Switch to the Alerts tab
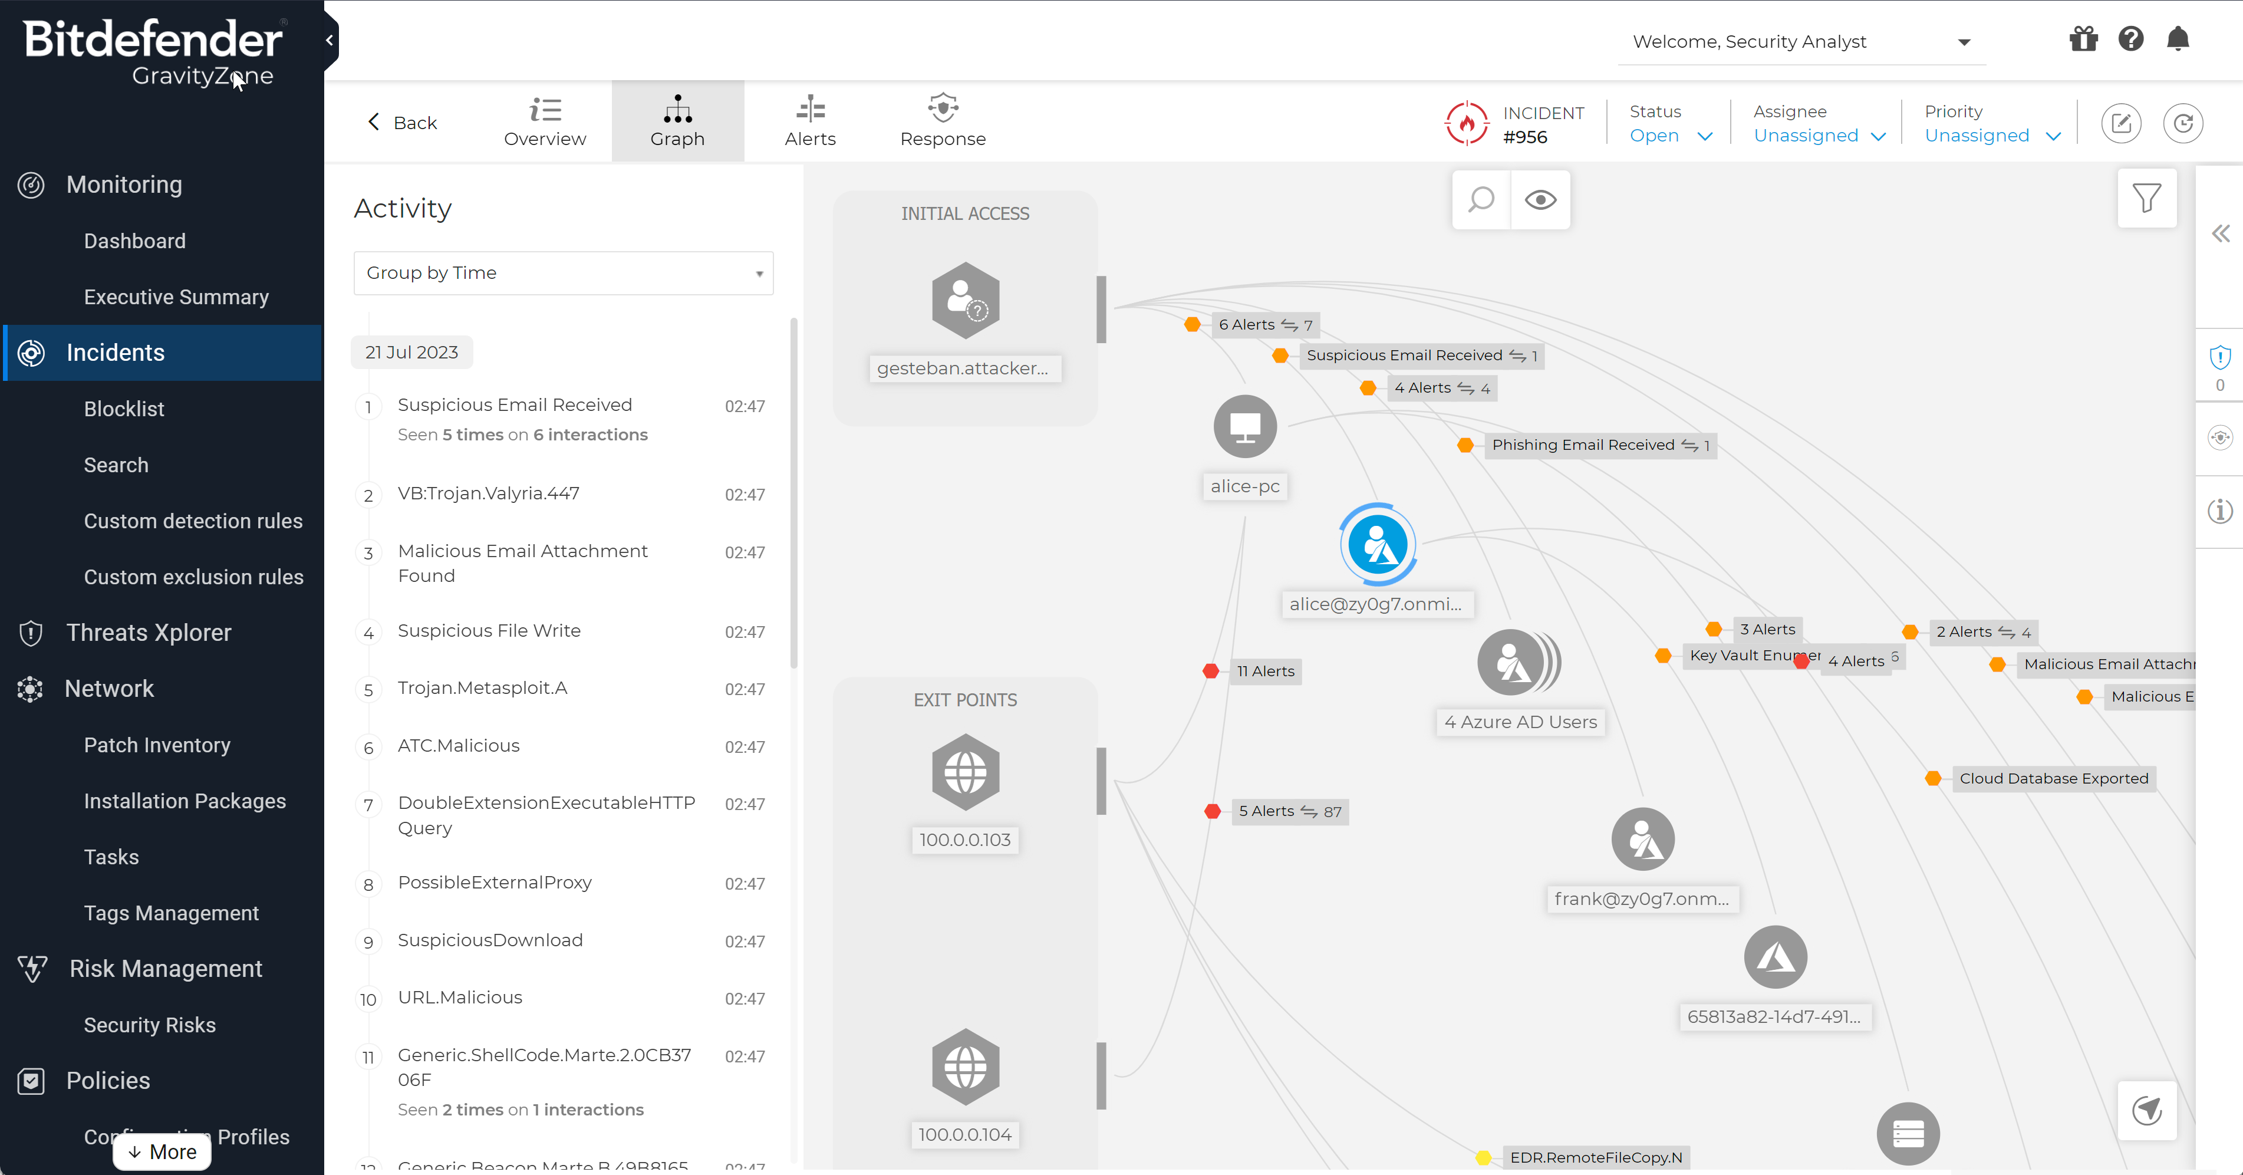 810,122
